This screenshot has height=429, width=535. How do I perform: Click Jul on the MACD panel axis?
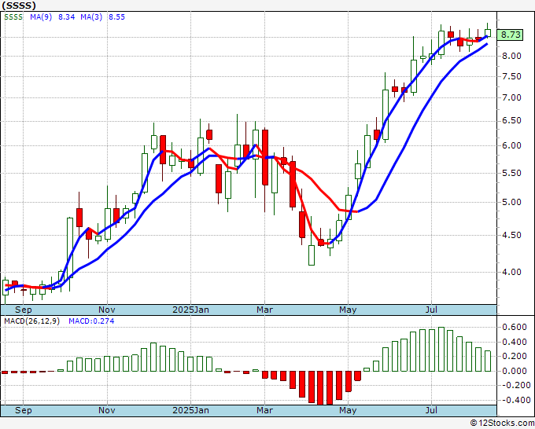[432, 410]
